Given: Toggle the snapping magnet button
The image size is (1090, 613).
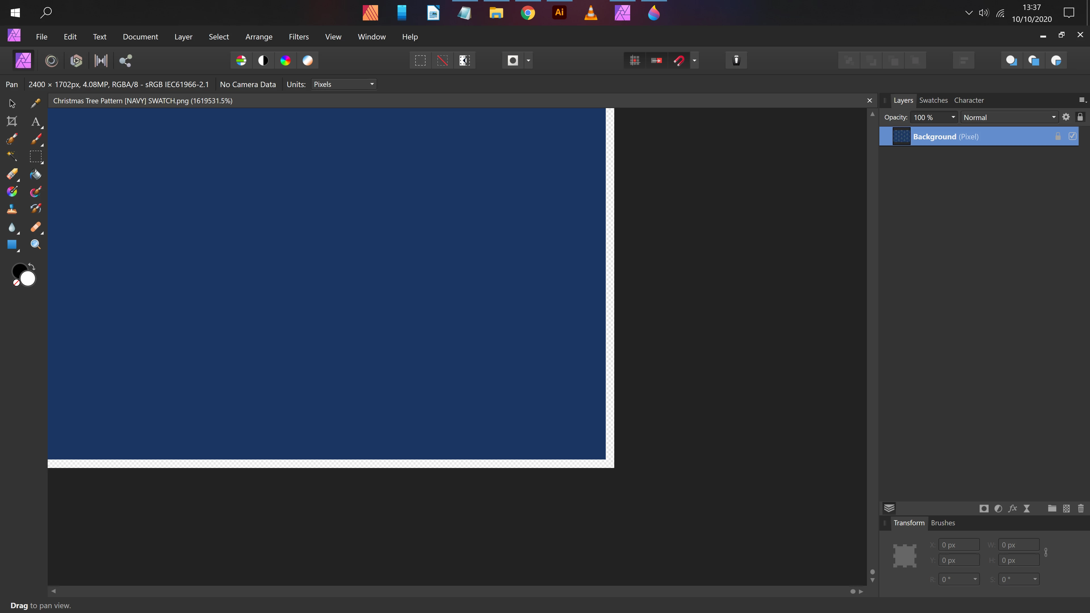Looking at the screenshot, I should click(x=679, y=60).
